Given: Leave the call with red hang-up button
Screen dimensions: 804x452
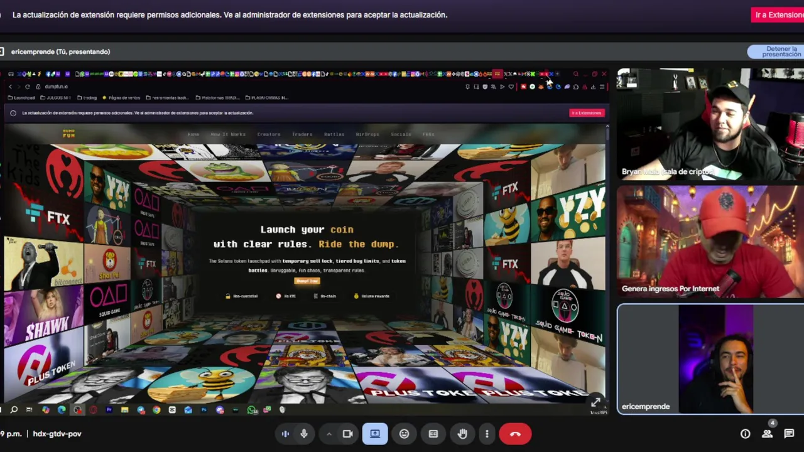Looking at the screenshot, I should pyautogui.click(x=515, y=434).
